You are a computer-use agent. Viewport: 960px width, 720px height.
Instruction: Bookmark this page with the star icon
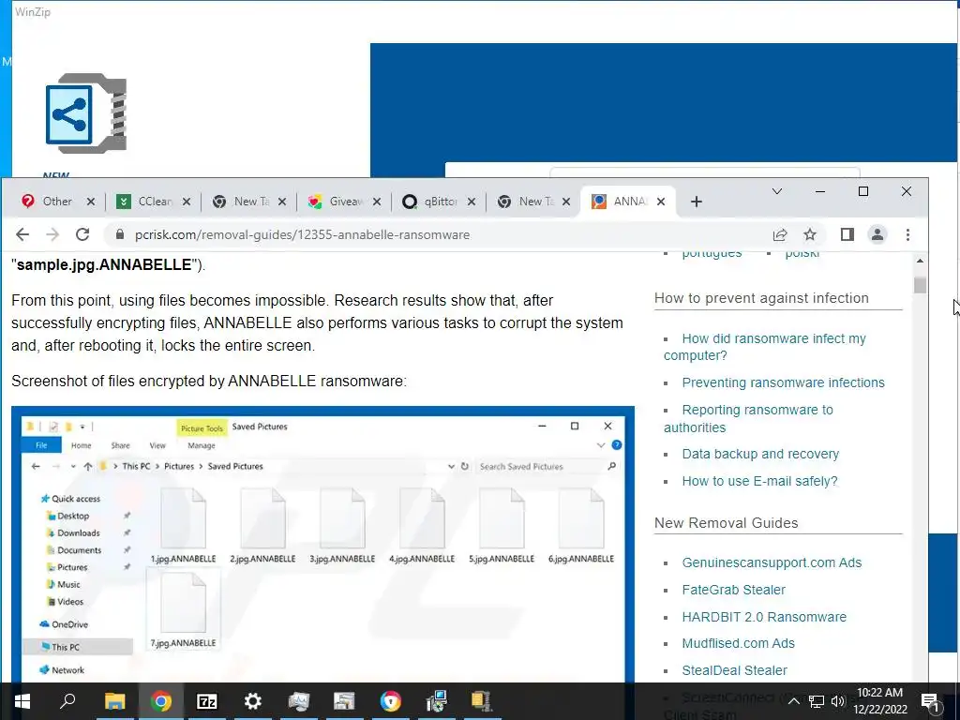810,234
